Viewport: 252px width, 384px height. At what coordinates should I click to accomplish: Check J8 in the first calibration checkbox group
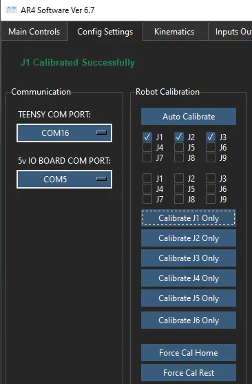point(179,157)
